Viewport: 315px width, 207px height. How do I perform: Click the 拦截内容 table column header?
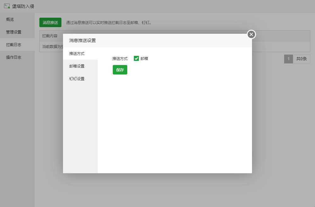(50, 36)
